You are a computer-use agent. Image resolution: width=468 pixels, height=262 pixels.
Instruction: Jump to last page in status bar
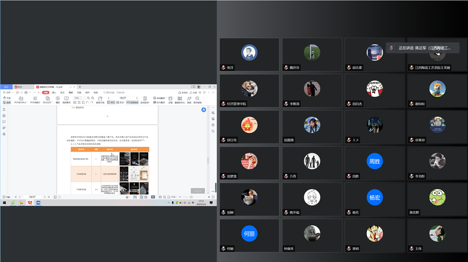click(49, 197)
